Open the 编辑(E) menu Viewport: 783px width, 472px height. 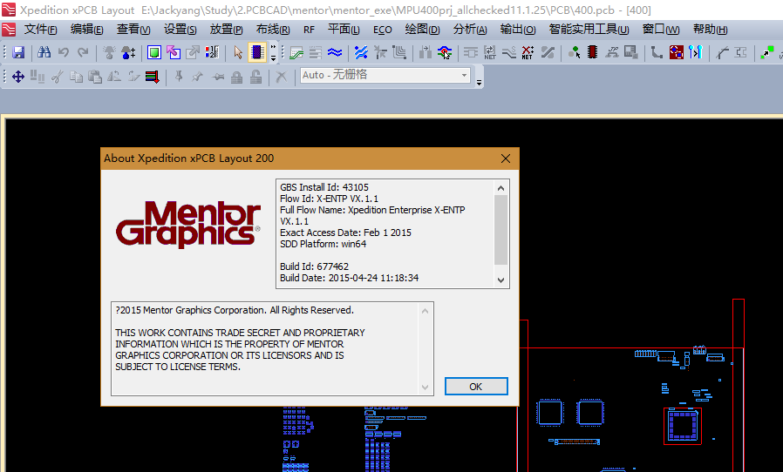pos(87,30)
